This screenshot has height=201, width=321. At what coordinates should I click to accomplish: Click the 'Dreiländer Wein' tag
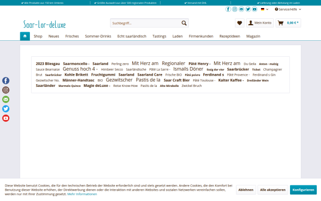tap(258, 80)
